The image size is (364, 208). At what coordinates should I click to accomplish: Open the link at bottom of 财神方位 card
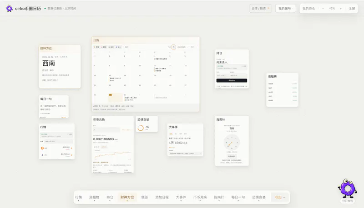(x=50, y=80)
